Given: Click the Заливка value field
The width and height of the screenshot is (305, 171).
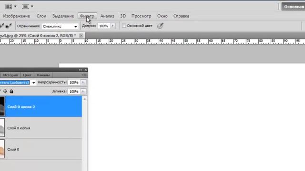Looking at the screenshot, I should click(x=74, y=91).
